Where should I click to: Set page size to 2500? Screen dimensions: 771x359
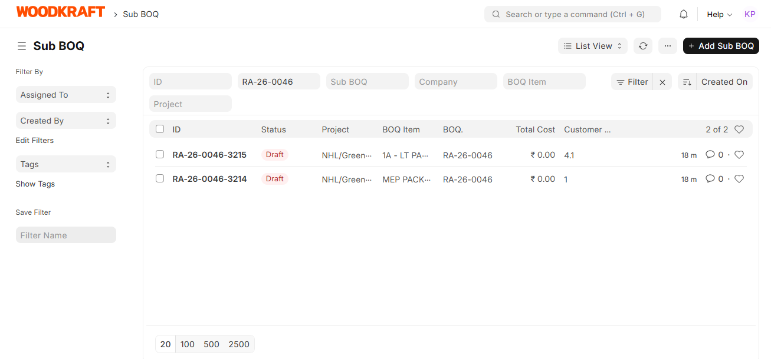(x=239, y=344)
